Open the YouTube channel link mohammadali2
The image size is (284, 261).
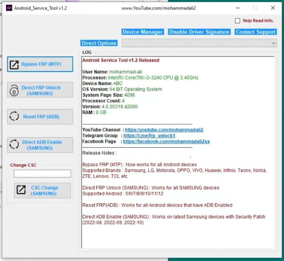164,130
